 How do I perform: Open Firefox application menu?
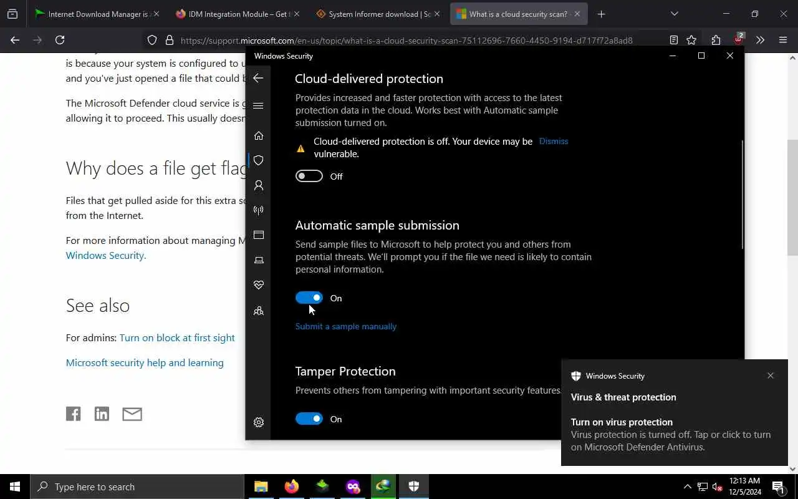pos(783,40)
